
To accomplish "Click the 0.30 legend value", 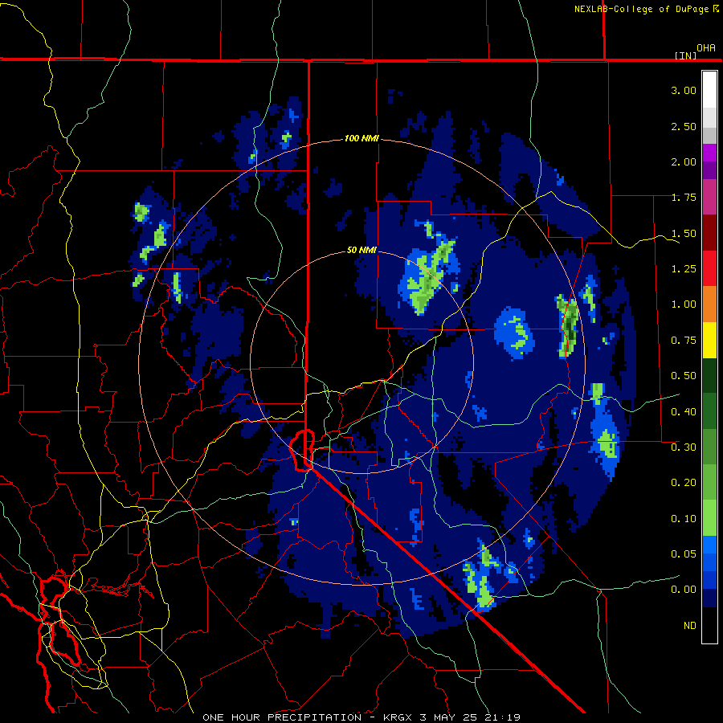I will click(684, 447).
